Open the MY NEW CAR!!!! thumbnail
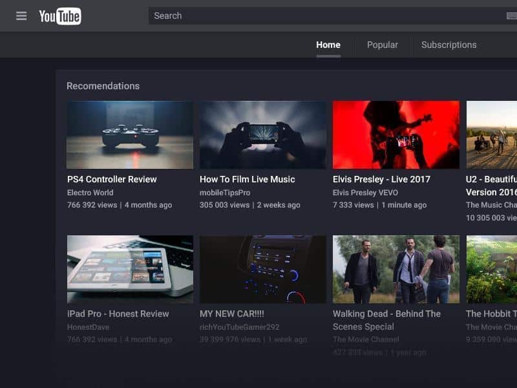The height and width of the screenshot is (388, 517). (263, 269)
